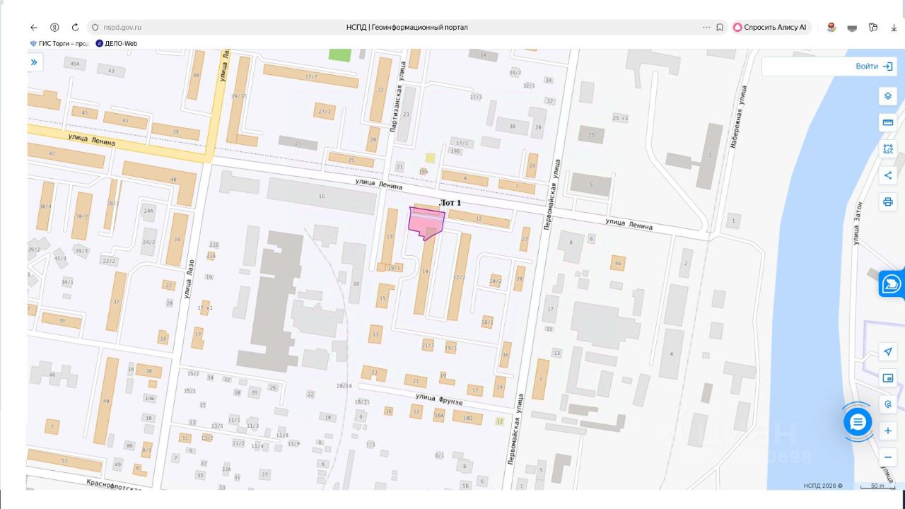Locate my position with the arrow icon
The width and height of the screenshot is (905, 509).
pos(888,352)
